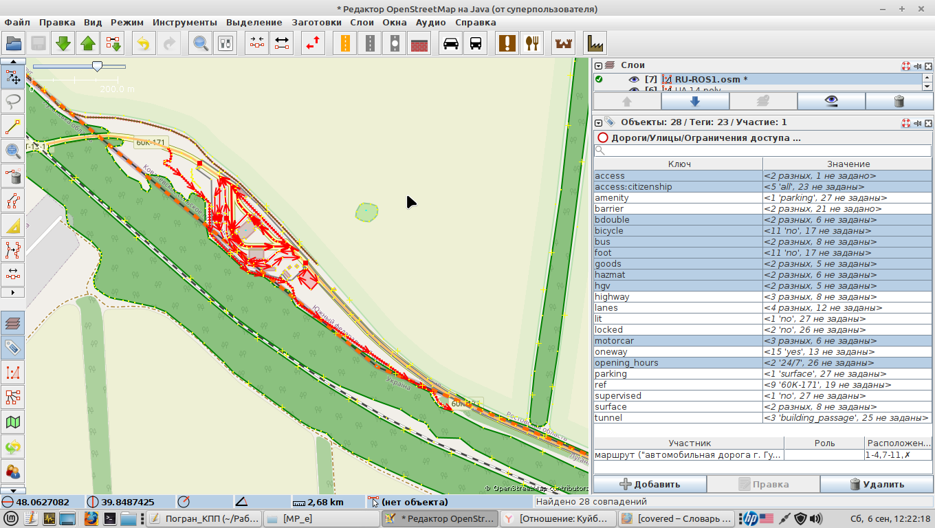The image size is (935, 528).
Task: Collapse the Объекты tags panel
Action: pyautogui.click(x=599, y=122)
